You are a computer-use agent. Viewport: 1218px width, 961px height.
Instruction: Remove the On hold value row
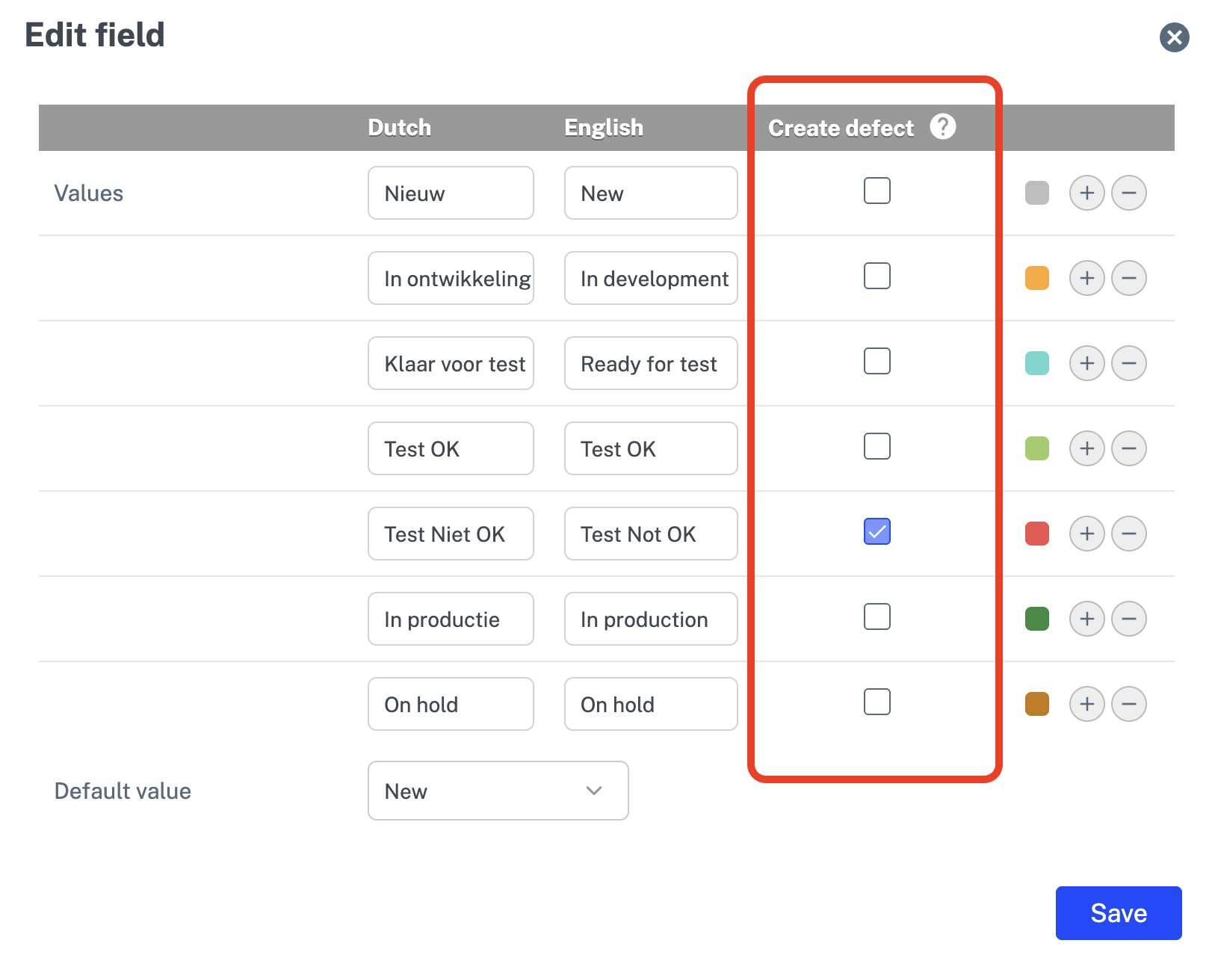(x=1128, y=704)
